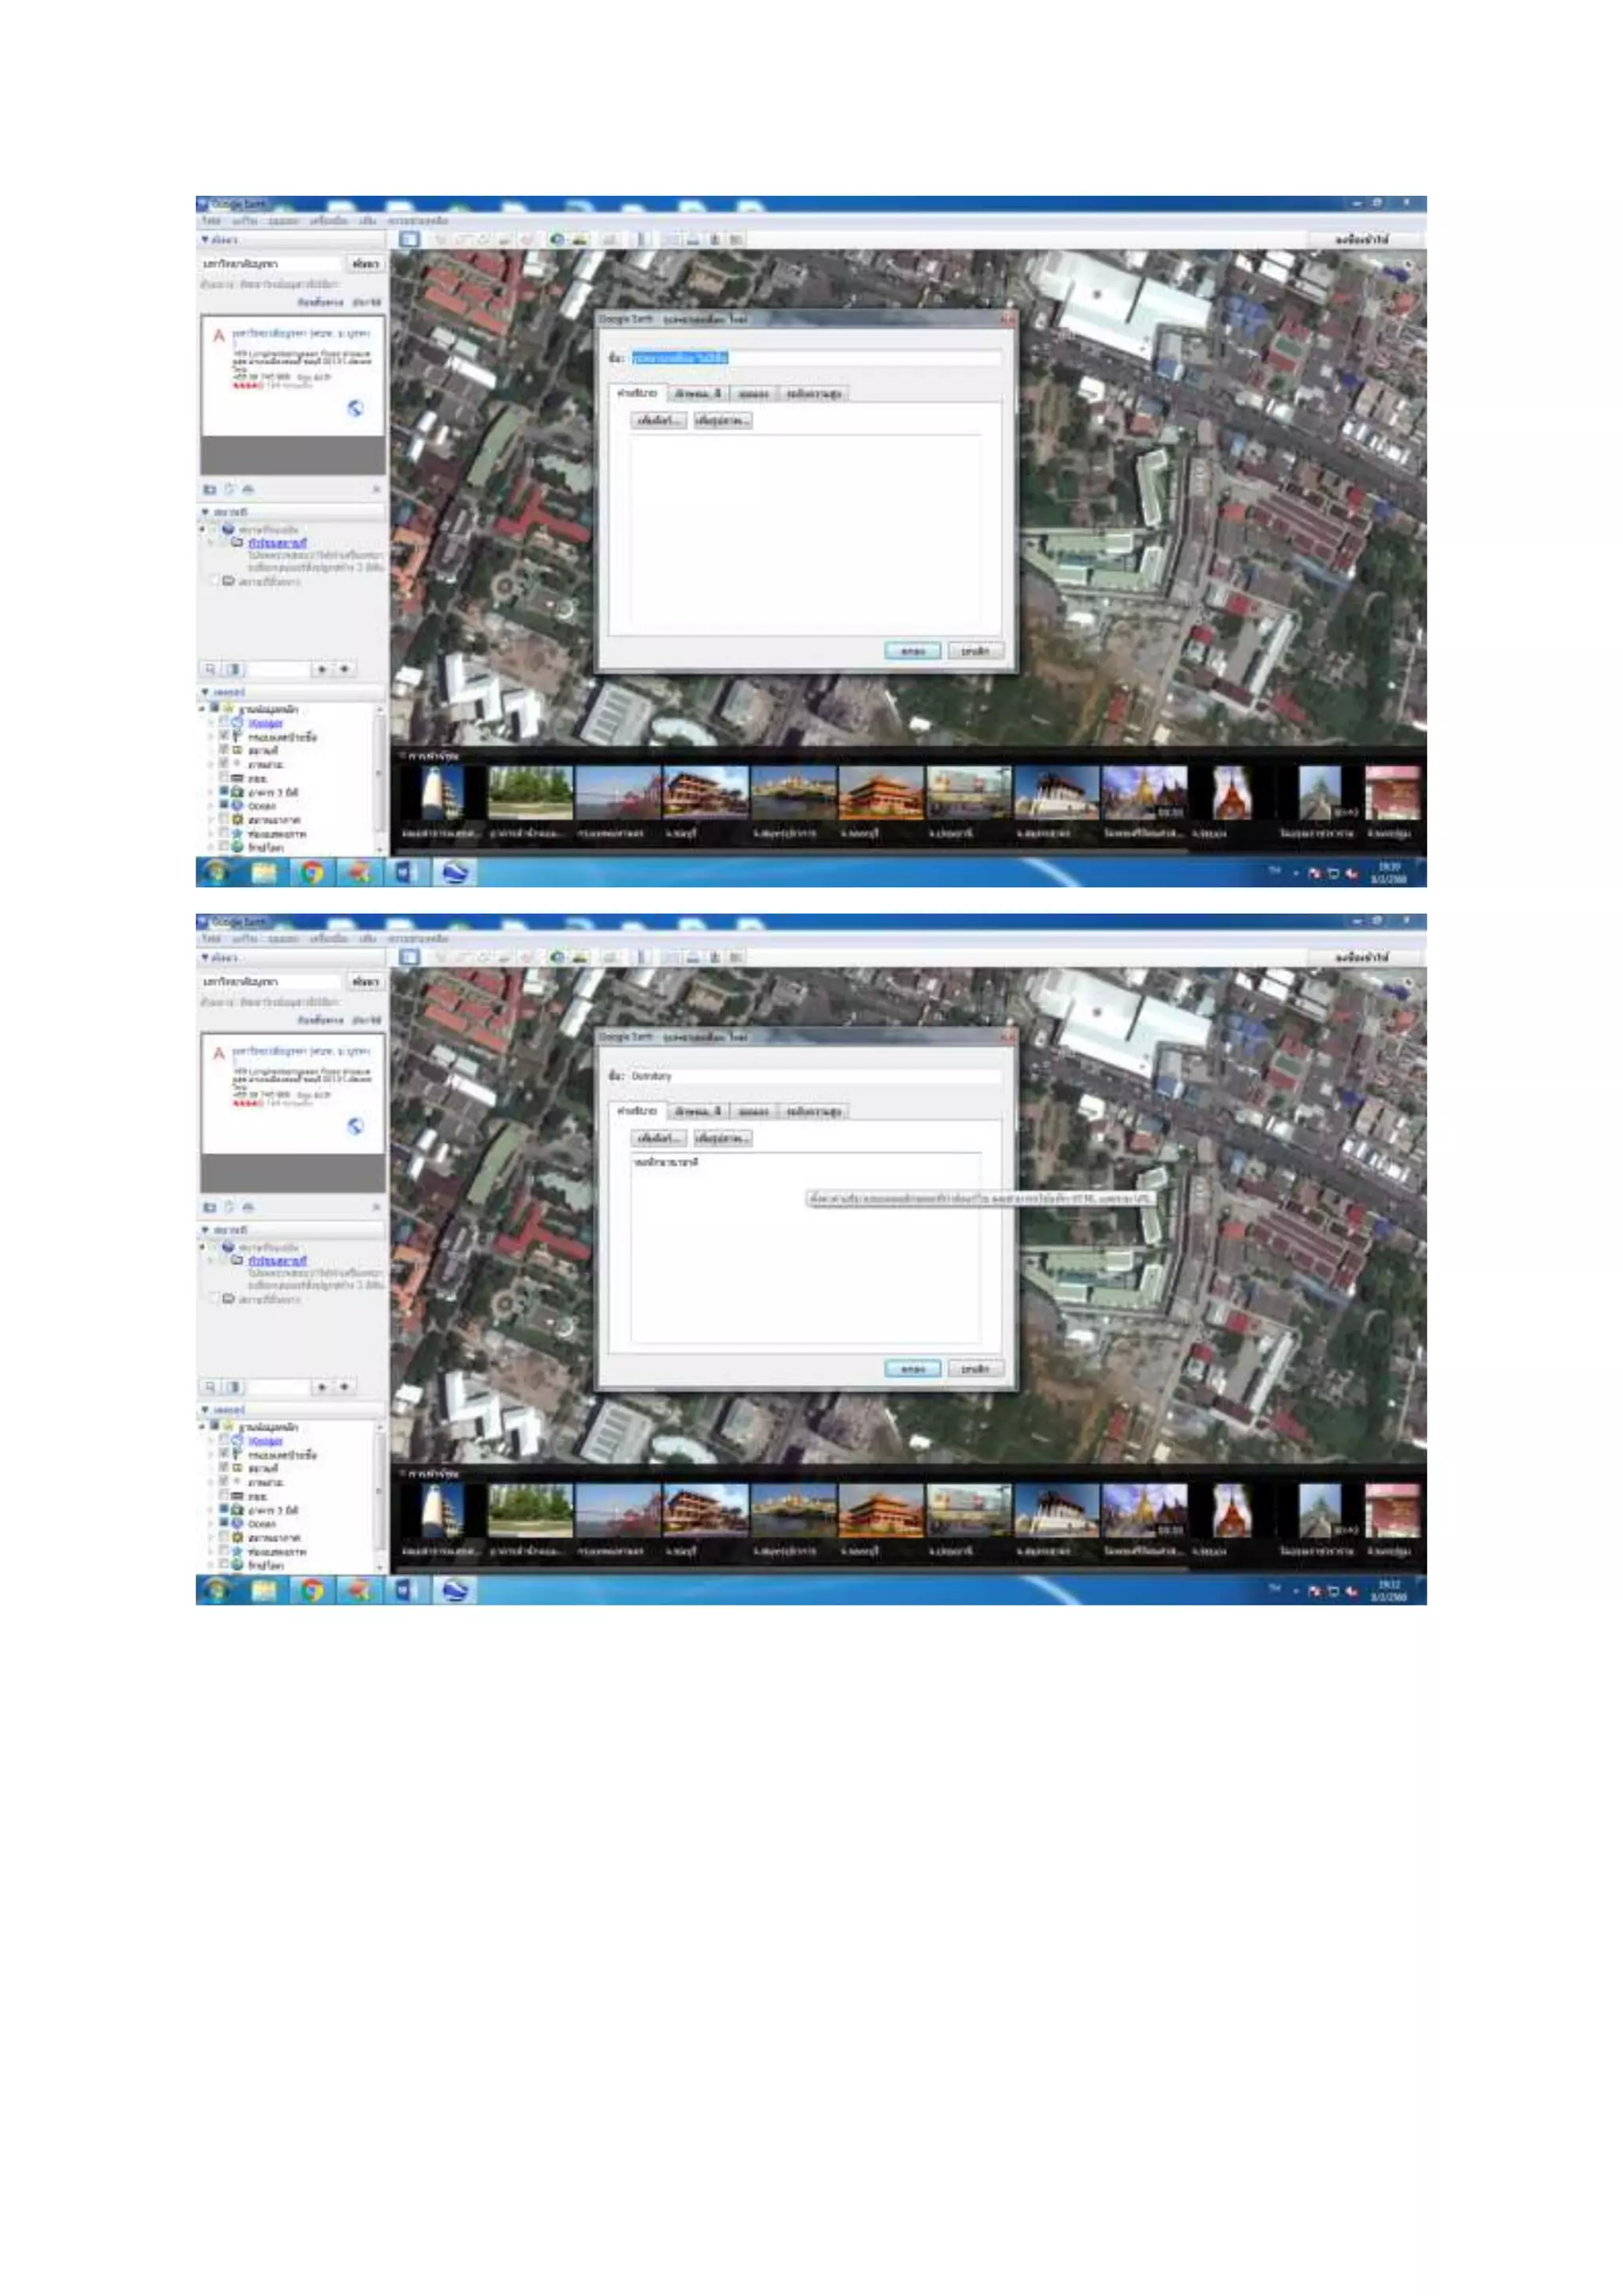Collapse places panel header in upper window

[206, 512]
